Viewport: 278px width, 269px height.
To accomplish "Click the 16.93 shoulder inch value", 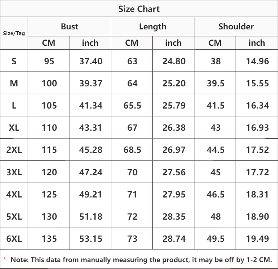I will [257, 127].
